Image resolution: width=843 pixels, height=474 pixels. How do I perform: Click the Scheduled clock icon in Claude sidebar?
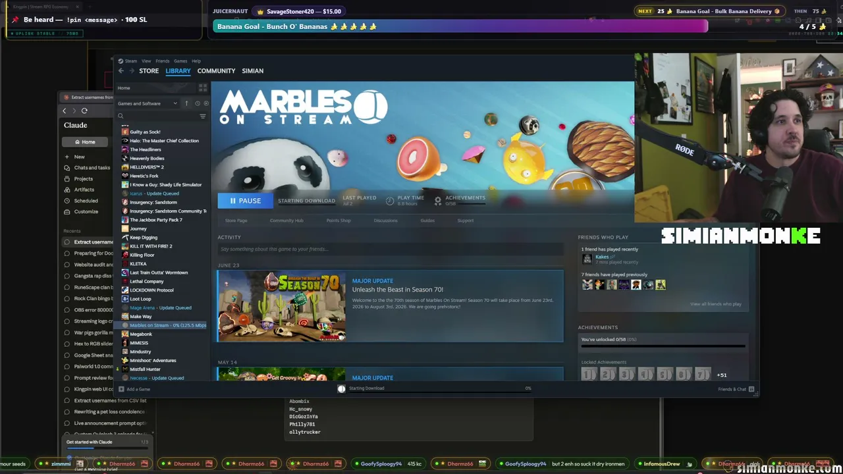click(x=67, y=201)
